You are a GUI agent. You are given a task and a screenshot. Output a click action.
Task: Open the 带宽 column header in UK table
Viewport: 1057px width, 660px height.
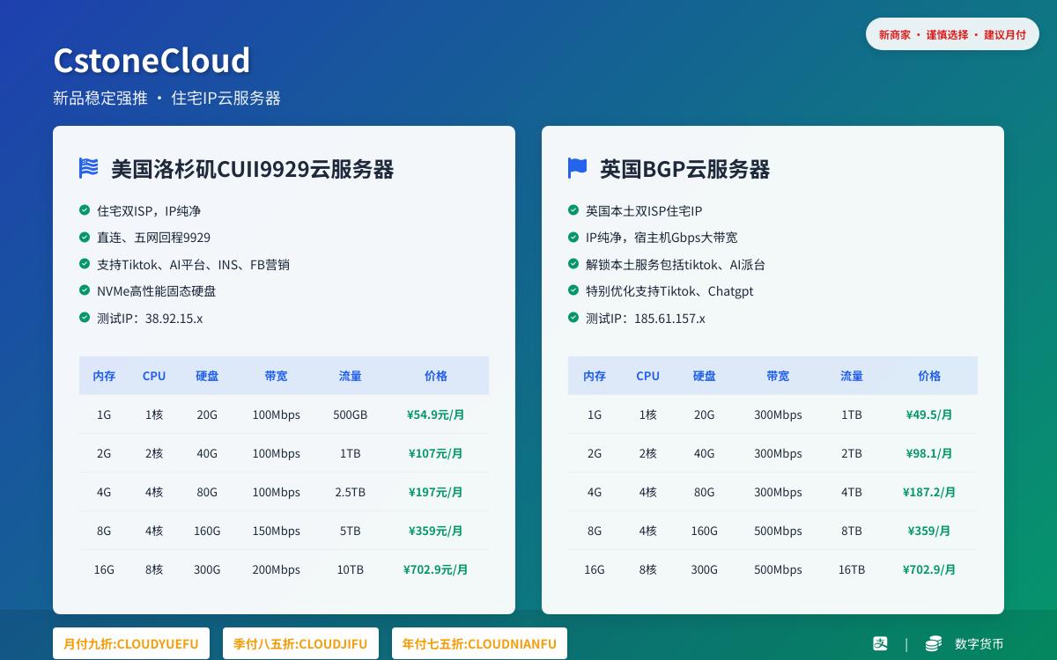tap(778, 376)
